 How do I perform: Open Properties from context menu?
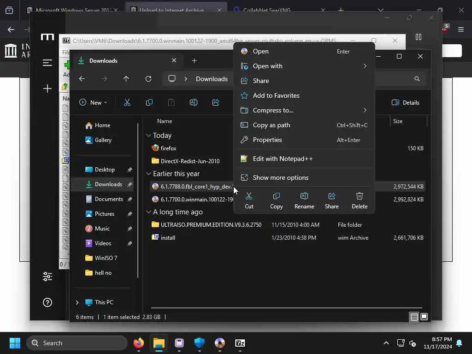(x=304, y=140)
